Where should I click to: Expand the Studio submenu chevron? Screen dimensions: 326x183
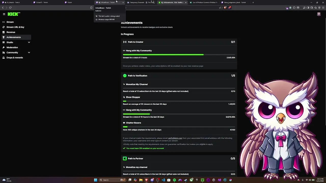[29, 42]
